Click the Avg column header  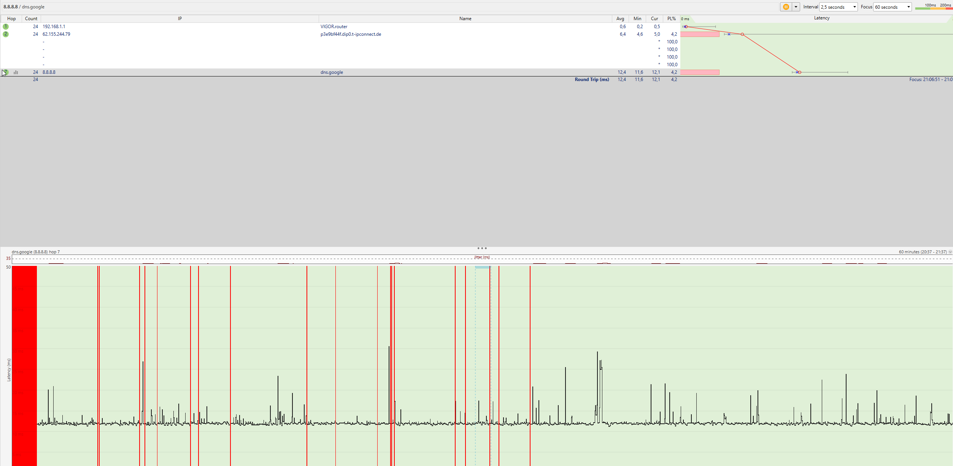click(620, 19)
